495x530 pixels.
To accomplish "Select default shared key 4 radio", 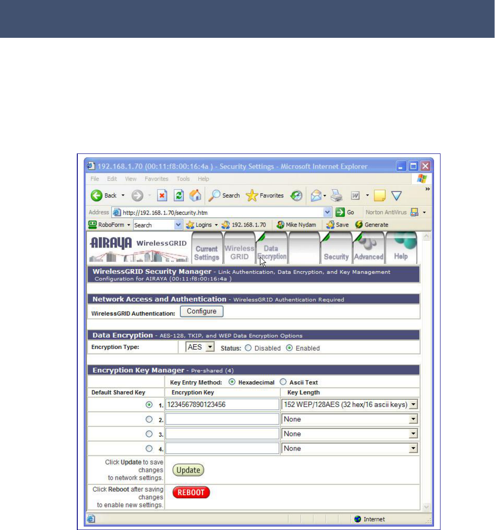I will tap(149, 448).
